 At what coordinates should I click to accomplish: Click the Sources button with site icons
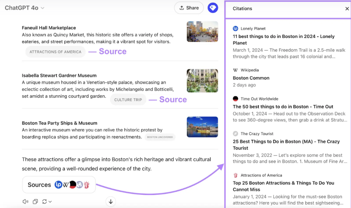click(59, 185)
